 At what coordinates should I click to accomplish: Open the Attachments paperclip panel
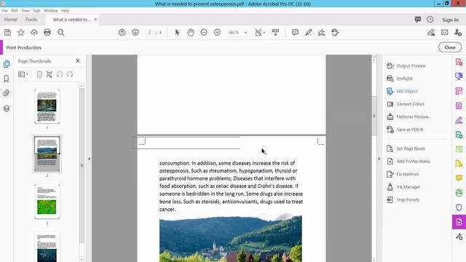pyautogui.click(x=7, y=93)
